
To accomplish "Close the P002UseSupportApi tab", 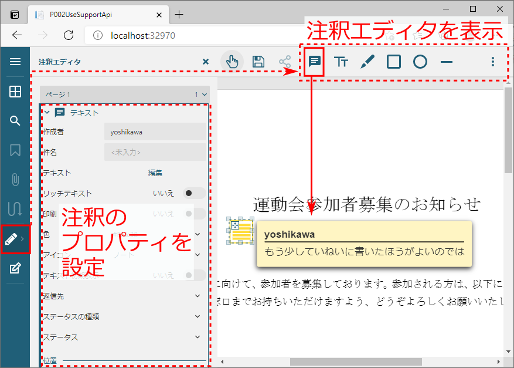I will (x=159, y=15).
